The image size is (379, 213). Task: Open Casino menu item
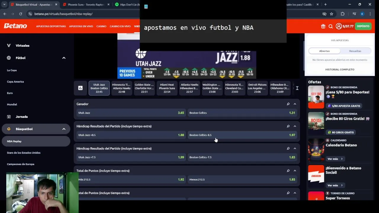point(101,26)
